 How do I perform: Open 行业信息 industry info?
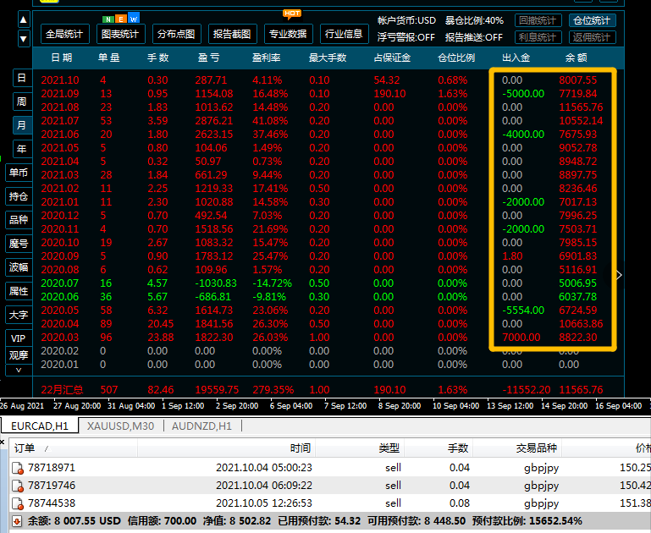[345, 34]
